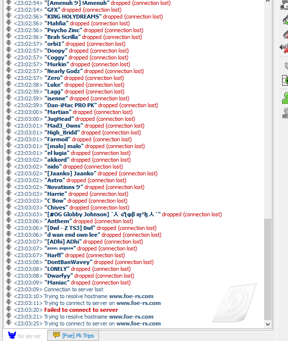Click the username "nido"

point(53,167)
